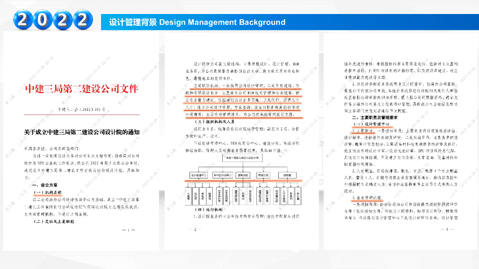479x269 pixels.
Task: Click the 建筑分院 org chart box
Action: click(243, 175)
